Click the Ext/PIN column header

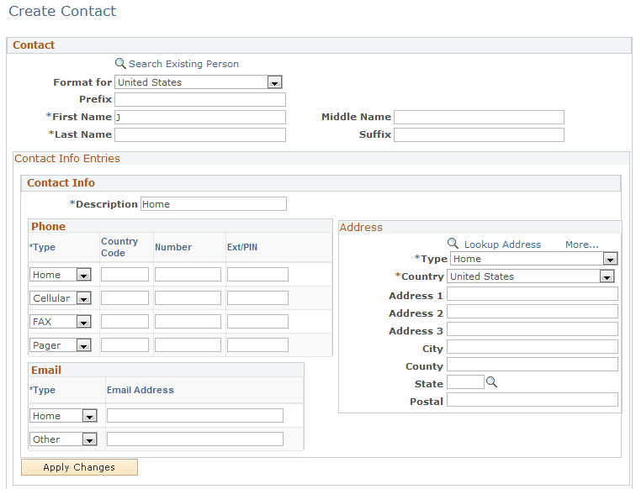click(x=242, y=247)
